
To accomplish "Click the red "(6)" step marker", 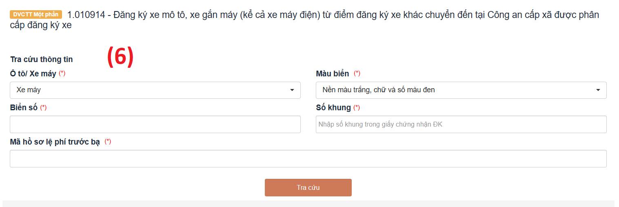I will click(x=120, y=57).
